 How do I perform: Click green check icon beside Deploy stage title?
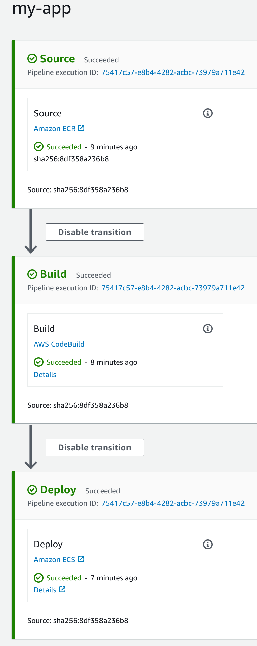click(x=32, y=490)
